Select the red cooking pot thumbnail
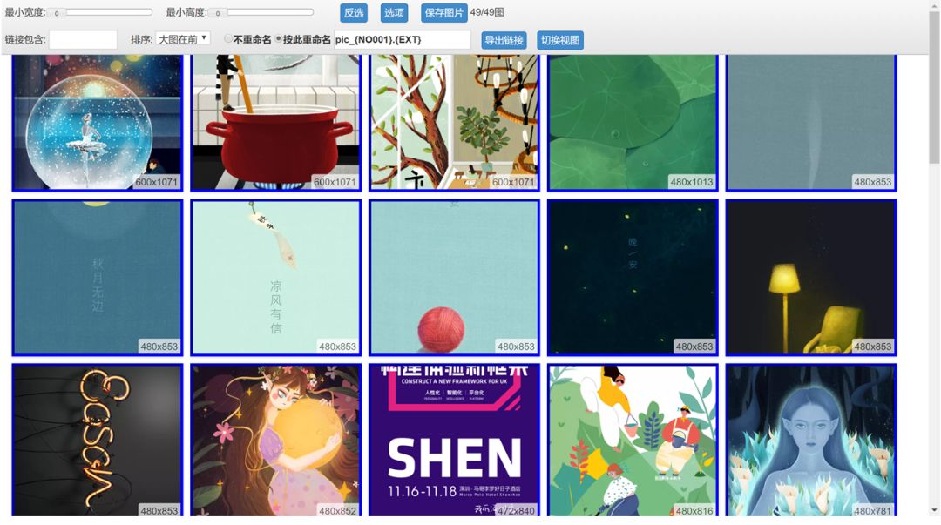This screenshot has width=941, height=525. (275, 122)
